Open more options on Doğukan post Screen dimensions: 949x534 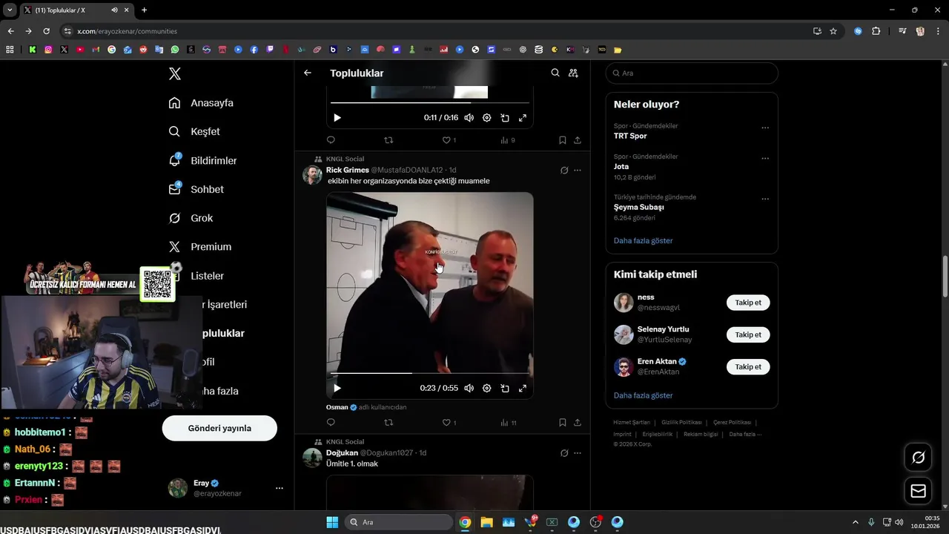(x=578, y=452)
